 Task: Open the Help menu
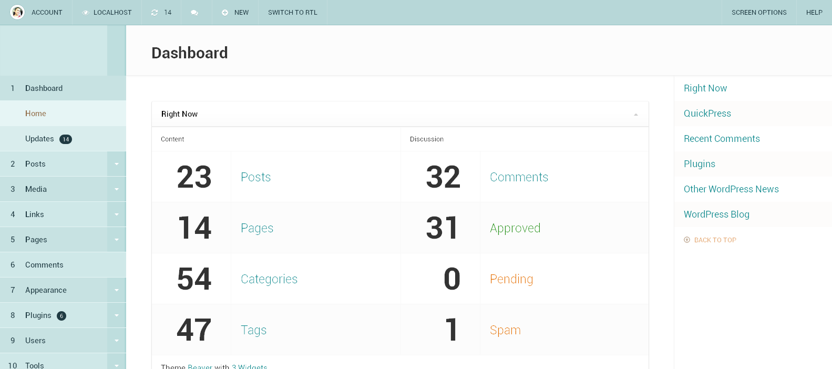click(814, 13)
